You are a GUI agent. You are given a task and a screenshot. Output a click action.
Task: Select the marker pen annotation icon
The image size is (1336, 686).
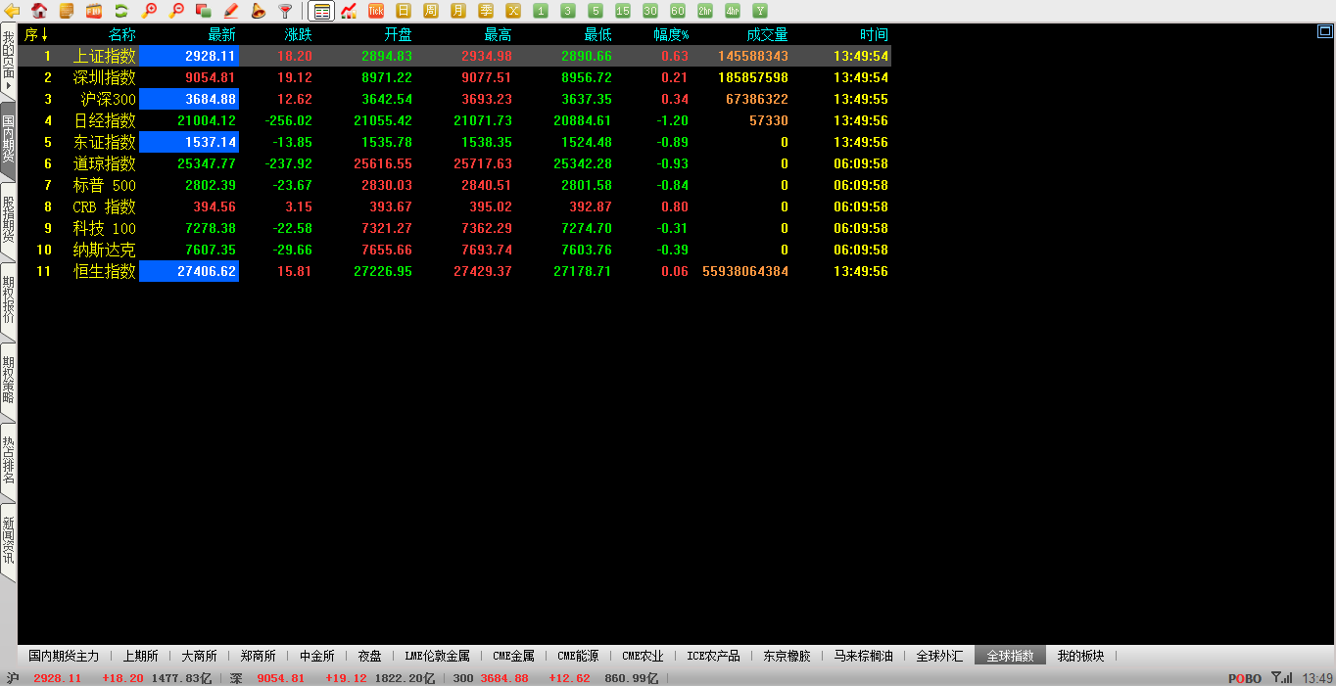tap(230, 11)
